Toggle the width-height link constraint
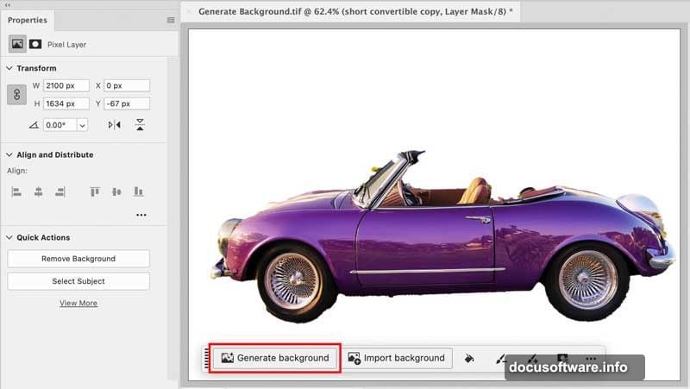The height and width of the screenshot is (389, 690). click(x=16, y=95)
